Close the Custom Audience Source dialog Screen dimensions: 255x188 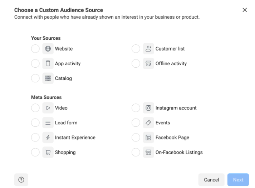click(245, 10)
